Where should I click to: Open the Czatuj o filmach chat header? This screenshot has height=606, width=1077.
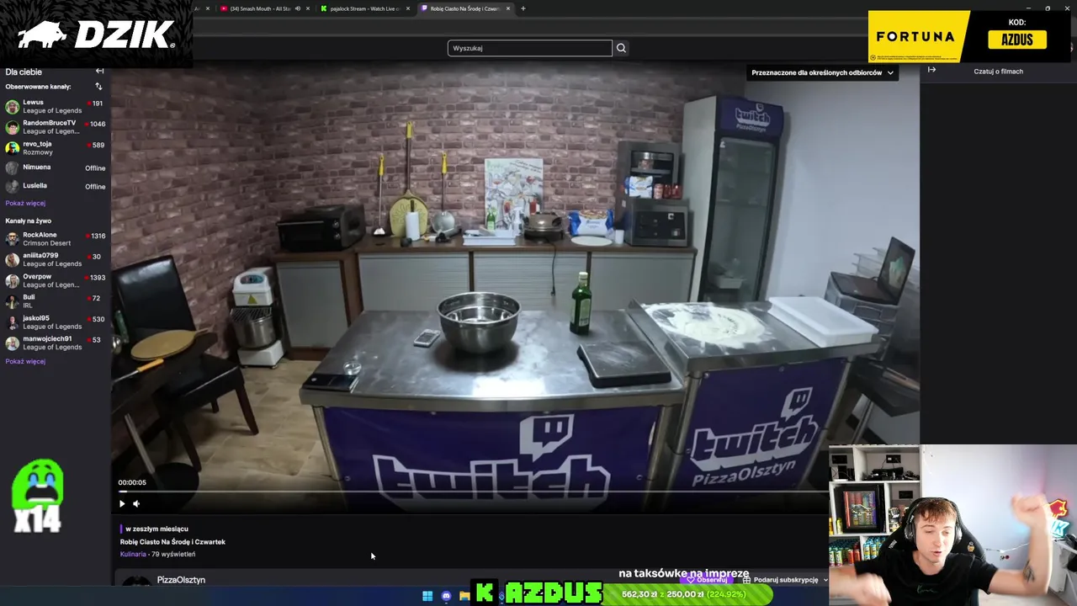click(x=998, y=72)
